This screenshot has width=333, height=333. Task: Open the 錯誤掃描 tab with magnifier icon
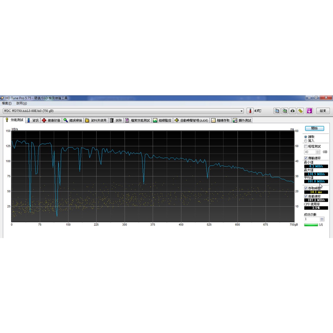[x=73, y=120]
